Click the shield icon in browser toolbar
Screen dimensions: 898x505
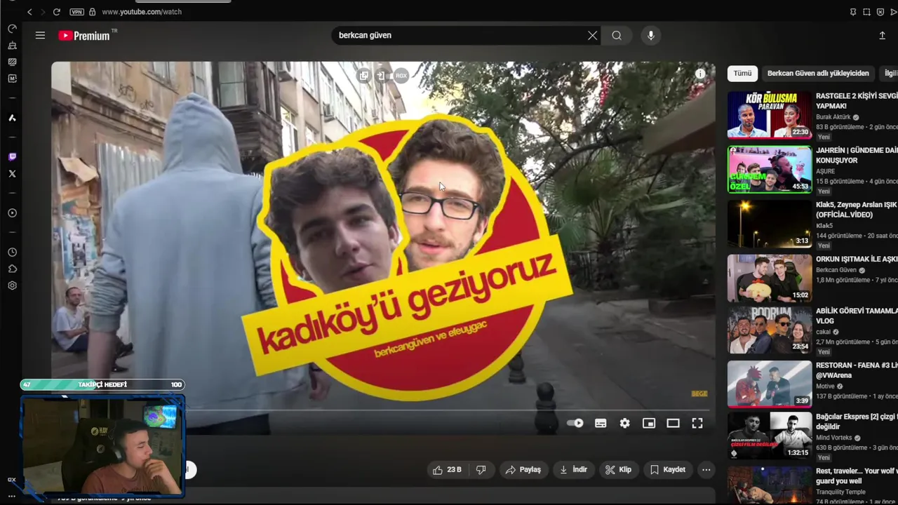pos(880,12)
